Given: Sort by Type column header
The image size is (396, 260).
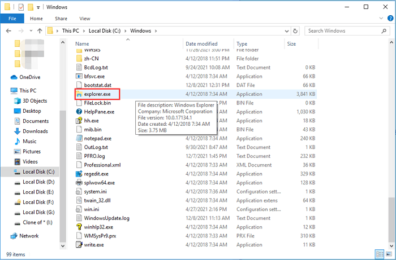Looking at the screenshot, I should 259,44.
